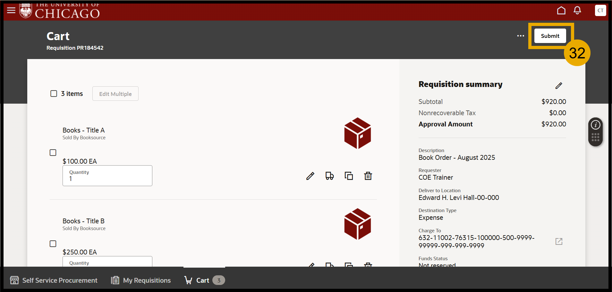The image size is (612, 292).
Task: Open the grid dots widget icon
Action: pos(596,137)
